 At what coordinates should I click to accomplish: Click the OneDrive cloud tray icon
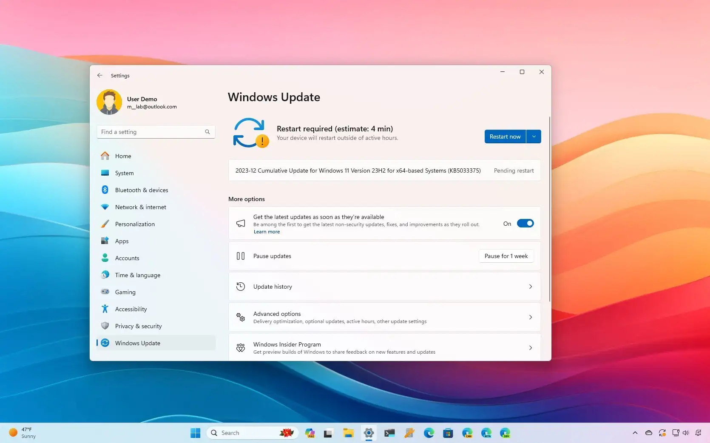(x=649, y=433)
